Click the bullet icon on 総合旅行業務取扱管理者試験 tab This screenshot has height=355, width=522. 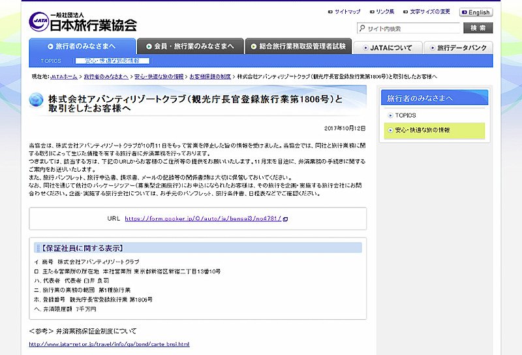click(254, 46)
